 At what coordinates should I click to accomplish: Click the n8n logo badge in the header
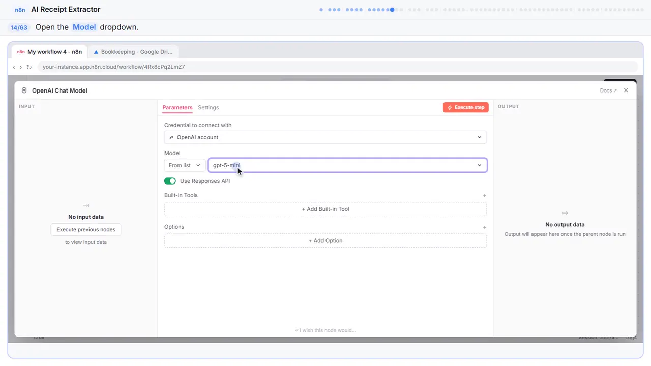(20, 10)
